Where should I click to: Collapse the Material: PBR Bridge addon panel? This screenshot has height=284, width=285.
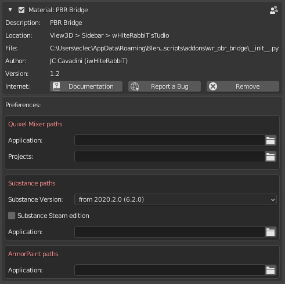(x=10, y=10)
